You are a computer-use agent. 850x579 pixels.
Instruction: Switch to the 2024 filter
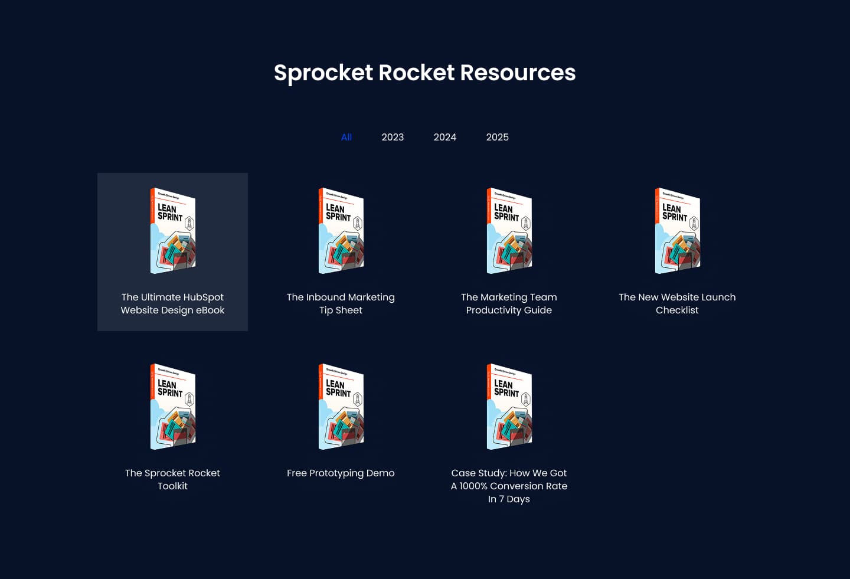tap(444, 137)
